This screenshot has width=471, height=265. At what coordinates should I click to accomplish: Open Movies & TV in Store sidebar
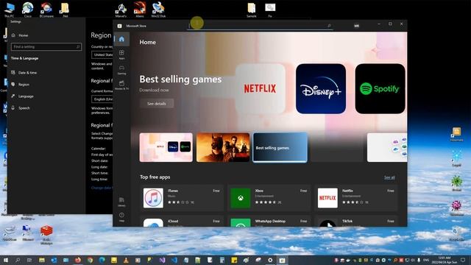[x=121, y=85]
